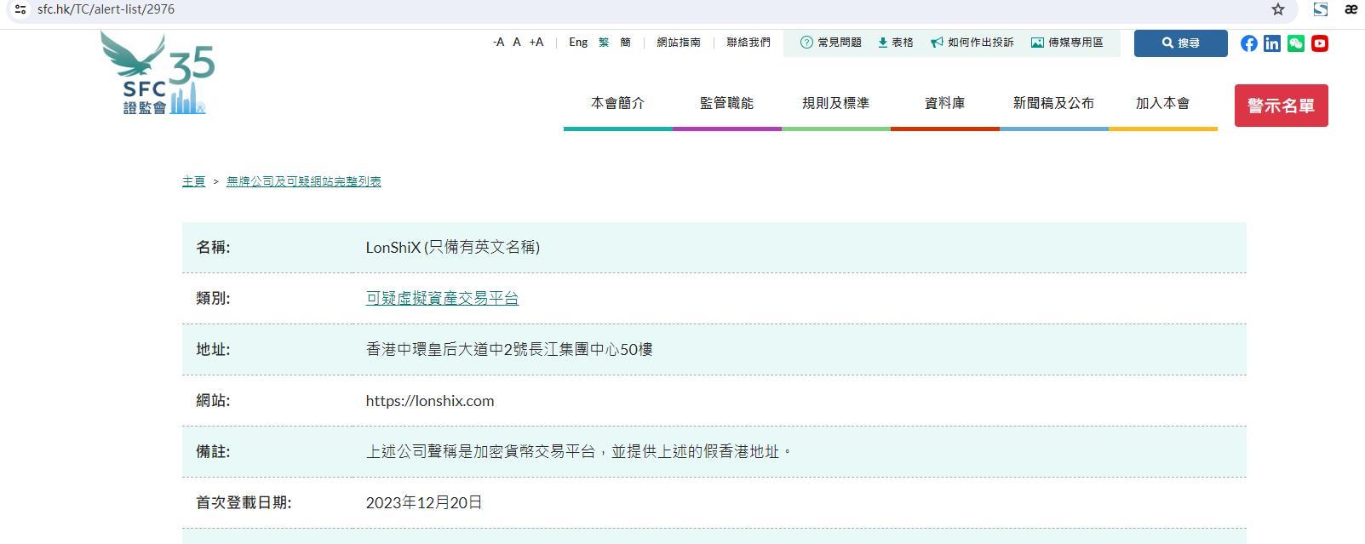Click the SFC 35 logo
This screenshot has width=1365, height=544.
158,74
